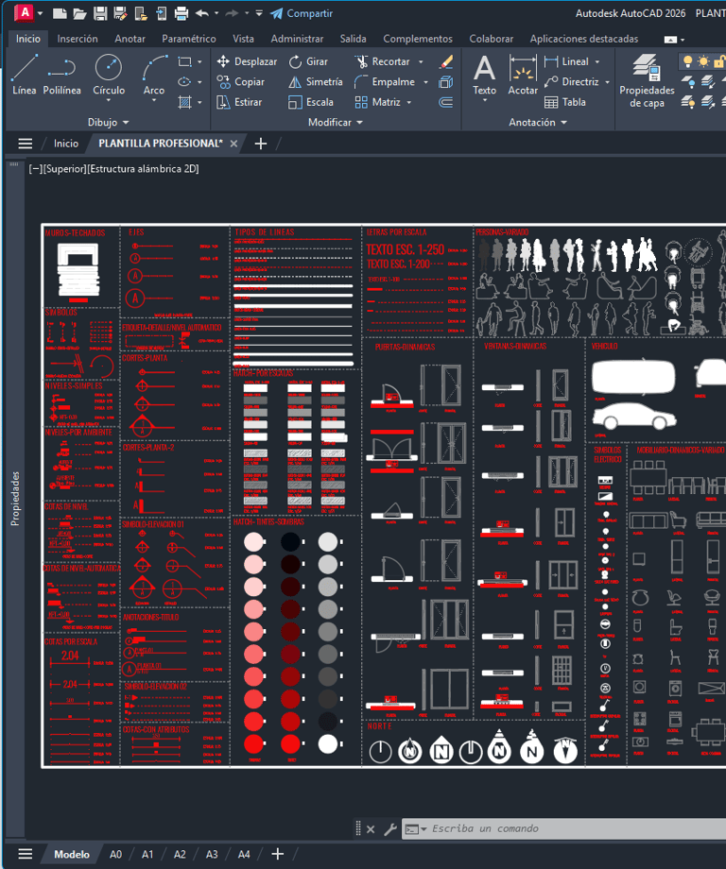This screenshot has height=869, width=726.
Task: Click the Descomponer (explode) box icon
Action: 446,82
